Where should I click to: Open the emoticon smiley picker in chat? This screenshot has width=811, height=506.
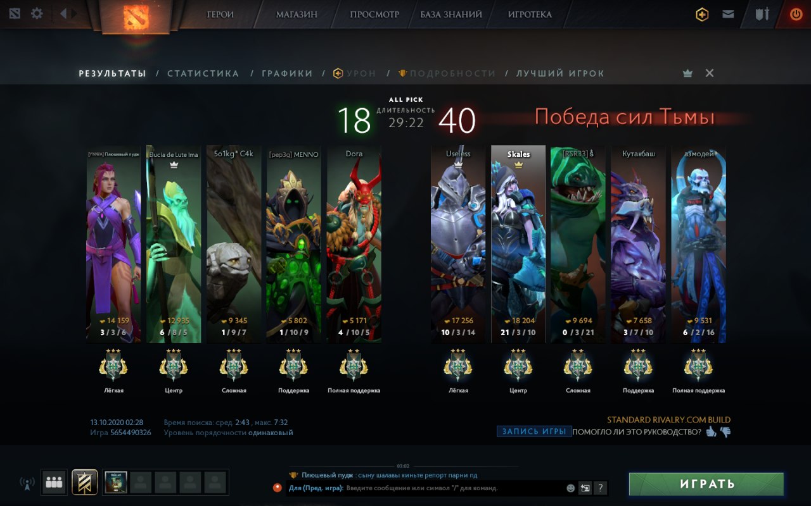(571, 488)
